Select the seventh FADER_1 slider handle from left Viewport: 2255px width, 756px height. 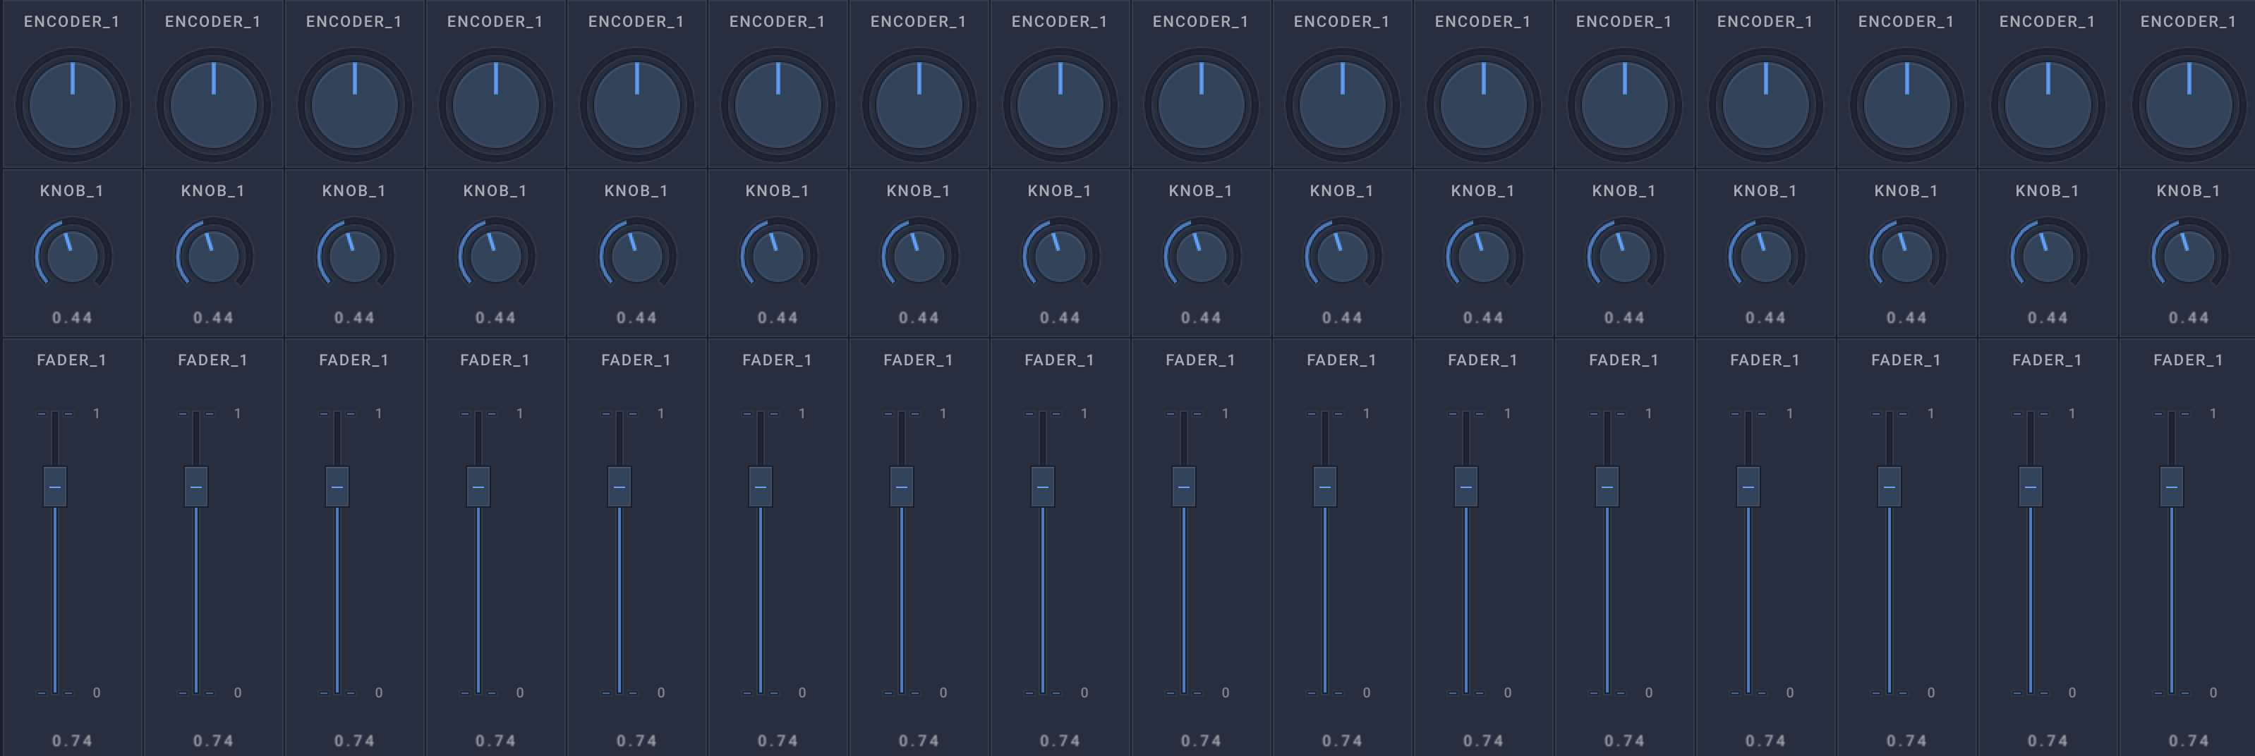point(902,487)
